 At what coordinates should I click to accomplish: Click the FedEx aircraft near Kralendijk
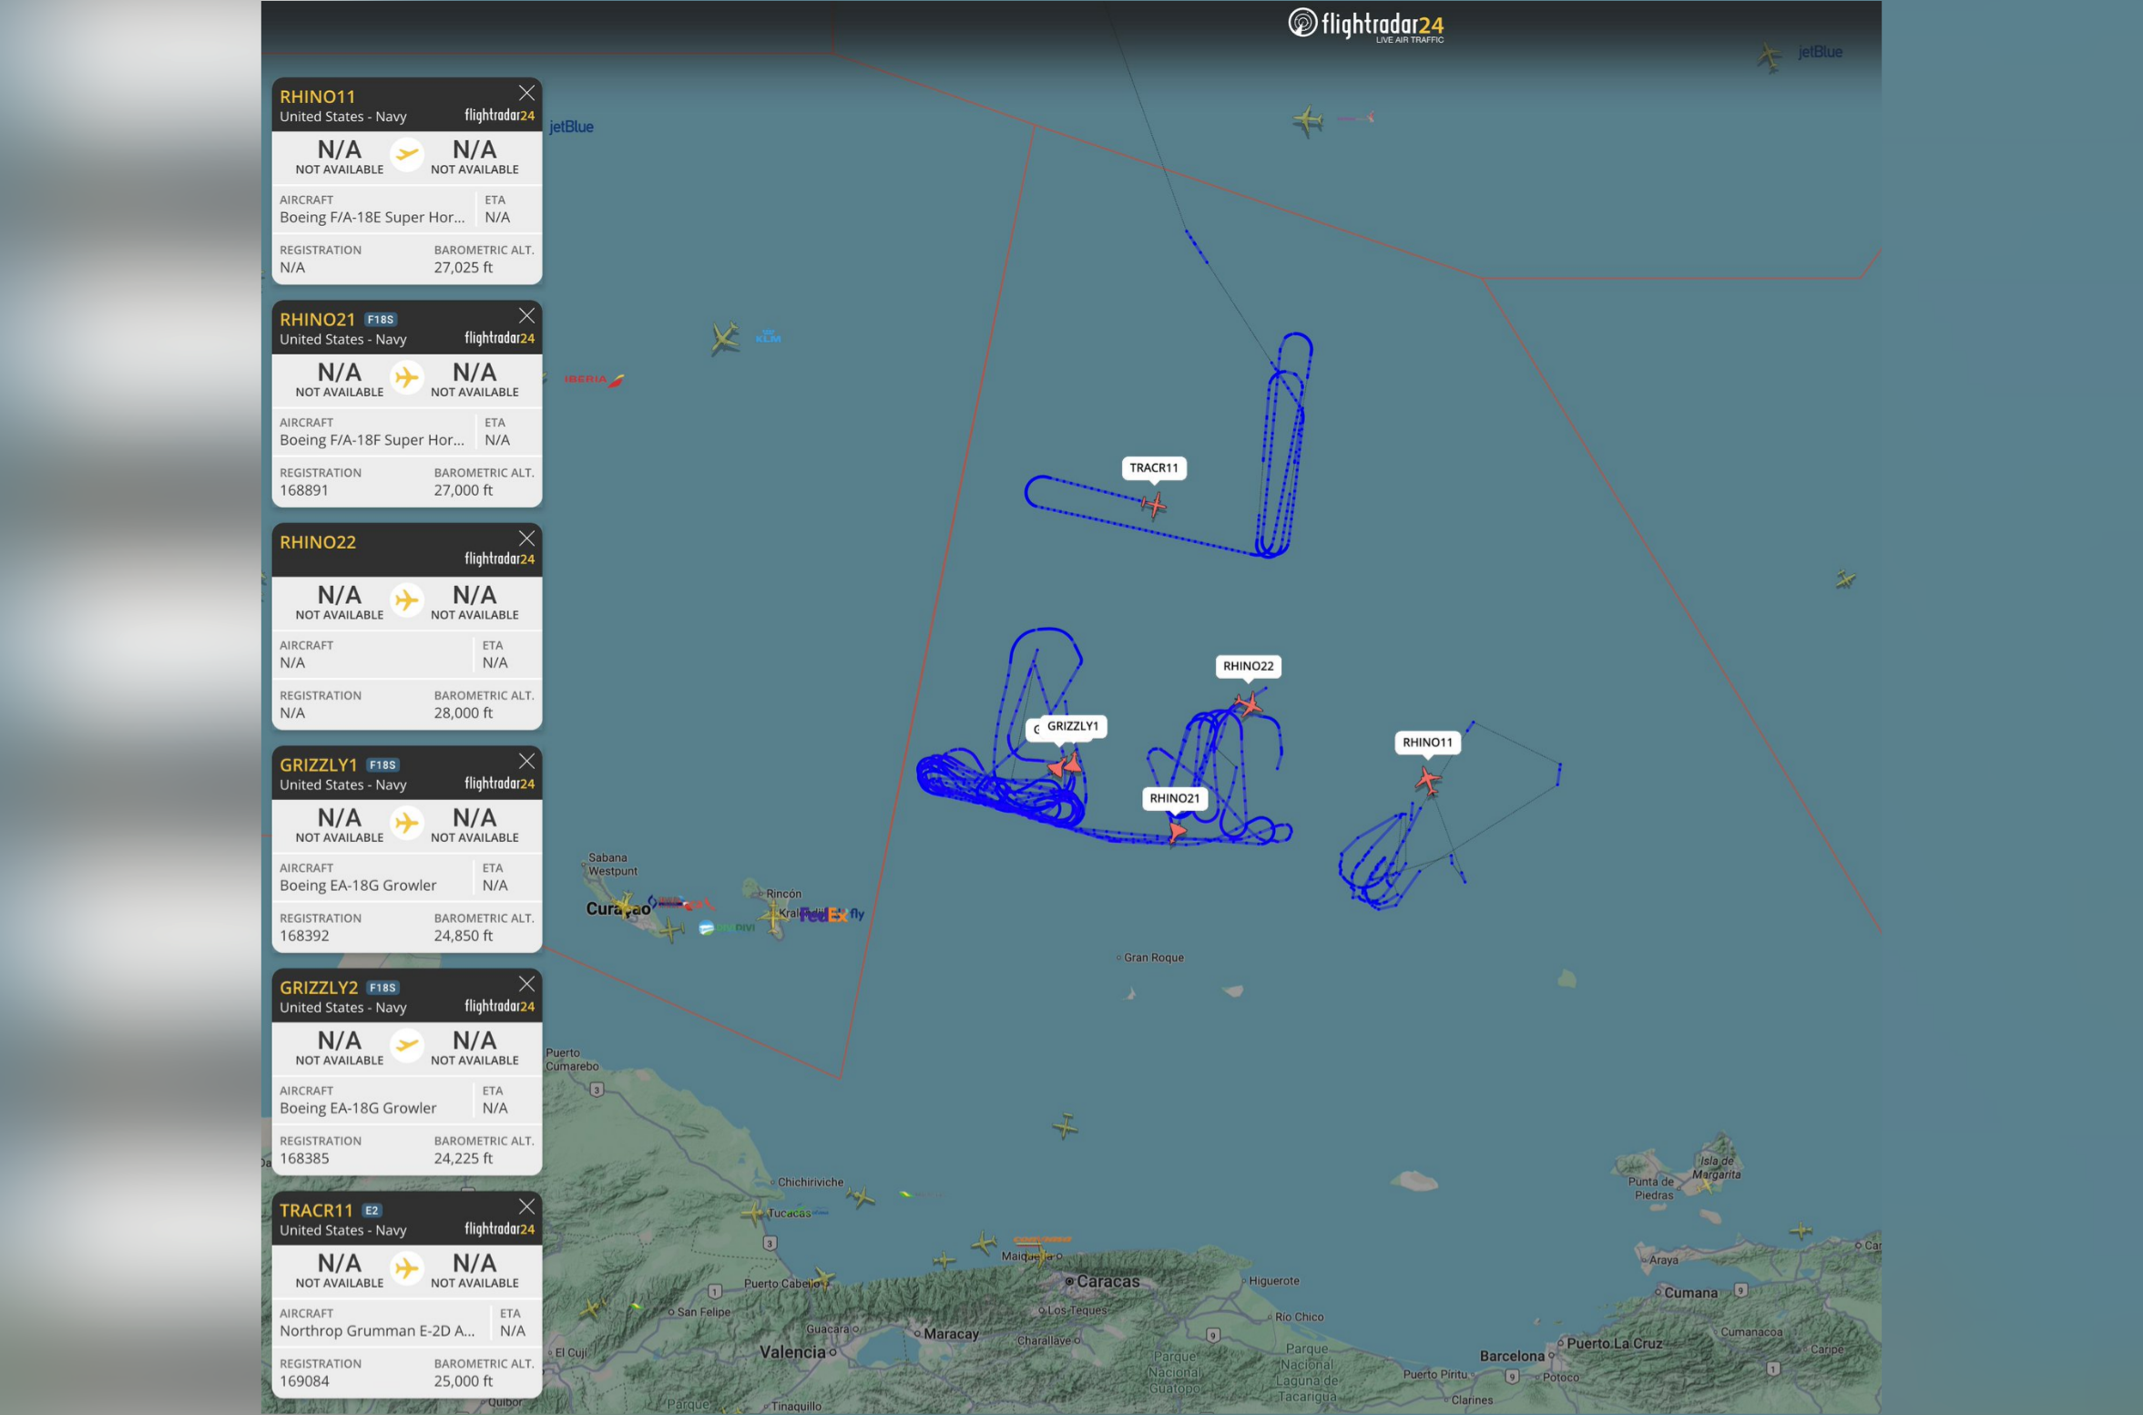pos(774,916)
